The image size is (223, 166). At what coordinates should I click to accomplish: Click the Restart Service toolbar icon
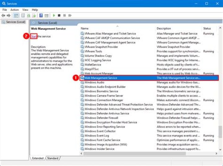[70, 15]
